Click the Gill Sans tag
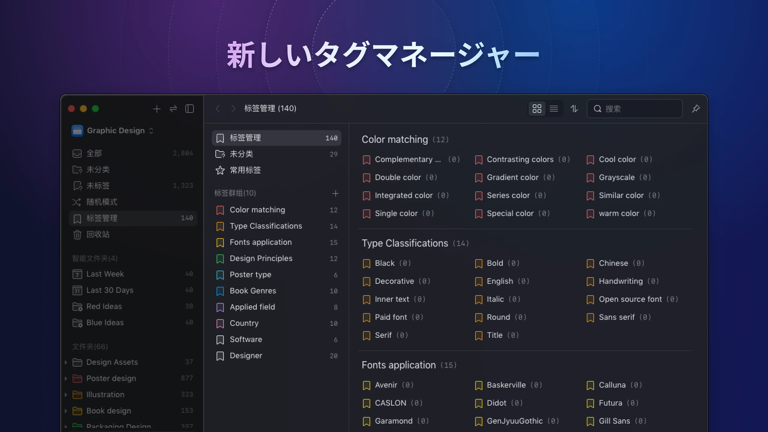The image size is (768, 432). [x=617, y=421]
